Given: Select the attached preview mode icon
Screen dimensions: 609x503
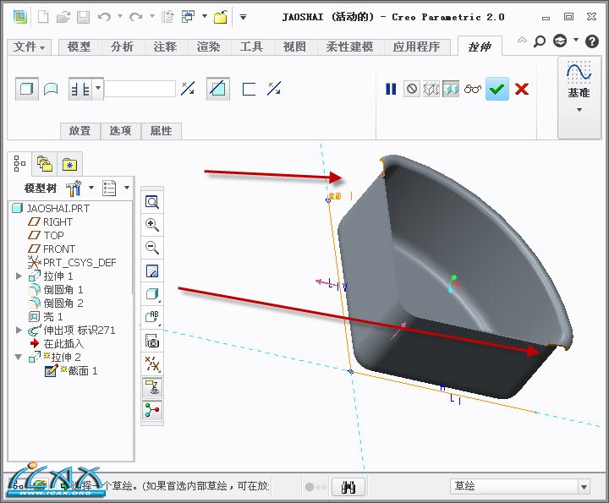Looking at the screenshot, I should point(451,89).
